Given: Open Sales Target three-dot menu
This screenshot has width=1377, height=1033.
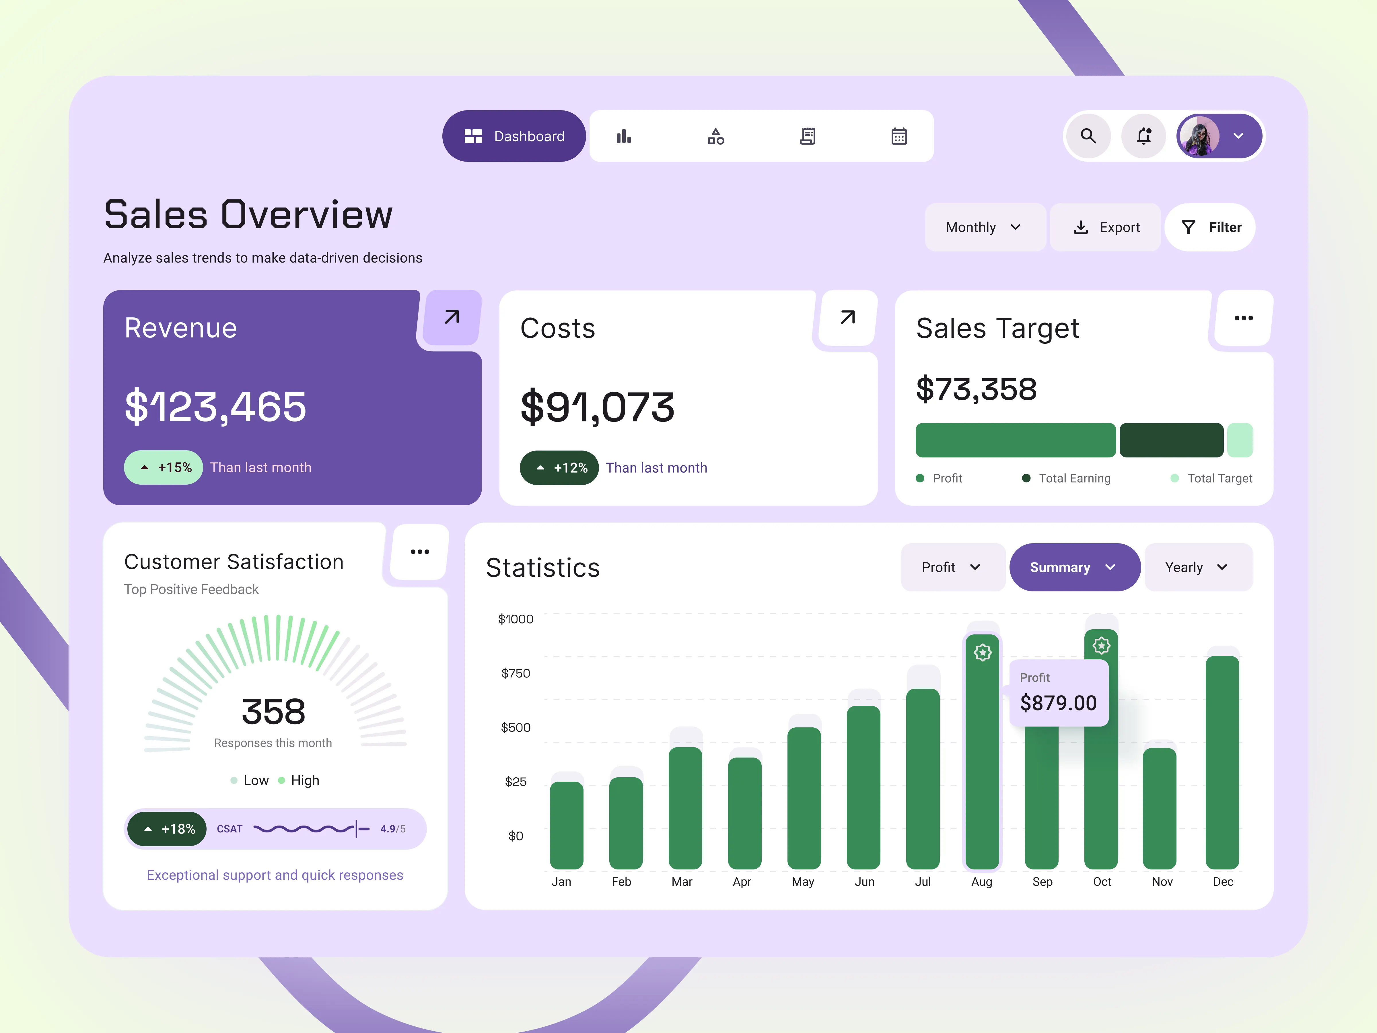Looking at the screenshot, I should point(1243,318).
